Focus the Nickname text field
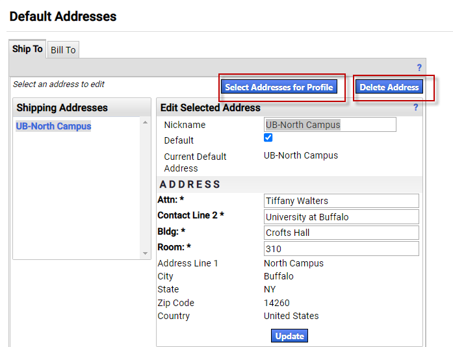Screen dimensions: 453x347 [330, 124]
